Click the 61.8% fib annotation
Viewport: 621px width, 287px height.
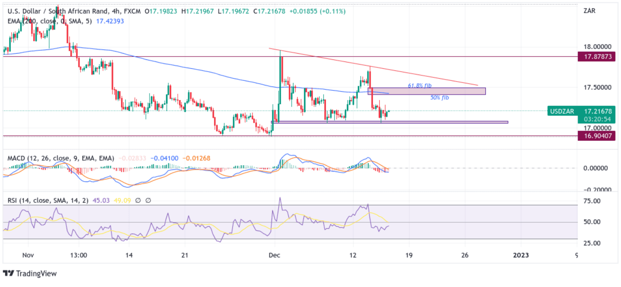(419, 85)
